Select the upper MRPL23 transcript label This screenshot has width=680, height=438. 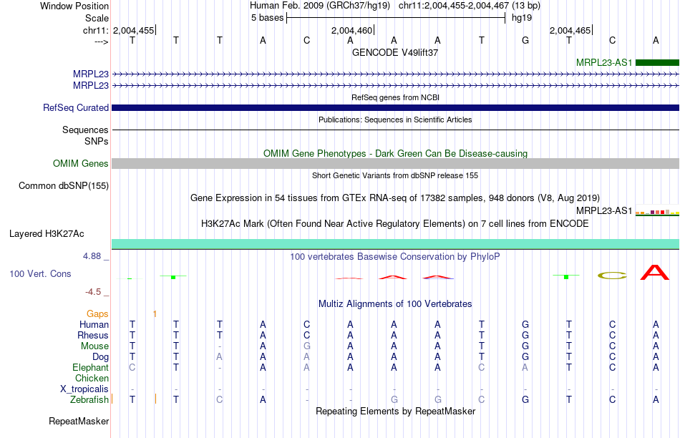(91, 74)
